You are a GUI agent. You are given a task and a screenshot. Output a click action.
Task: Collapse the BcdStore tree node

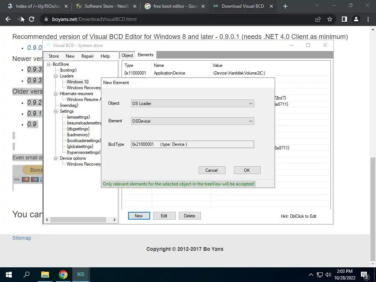(x=49, y=64)
